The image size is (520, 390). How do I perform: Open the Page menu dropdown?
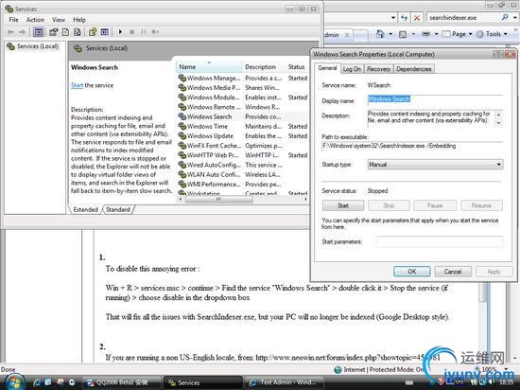pyautogui.click(x=458, y=34)
